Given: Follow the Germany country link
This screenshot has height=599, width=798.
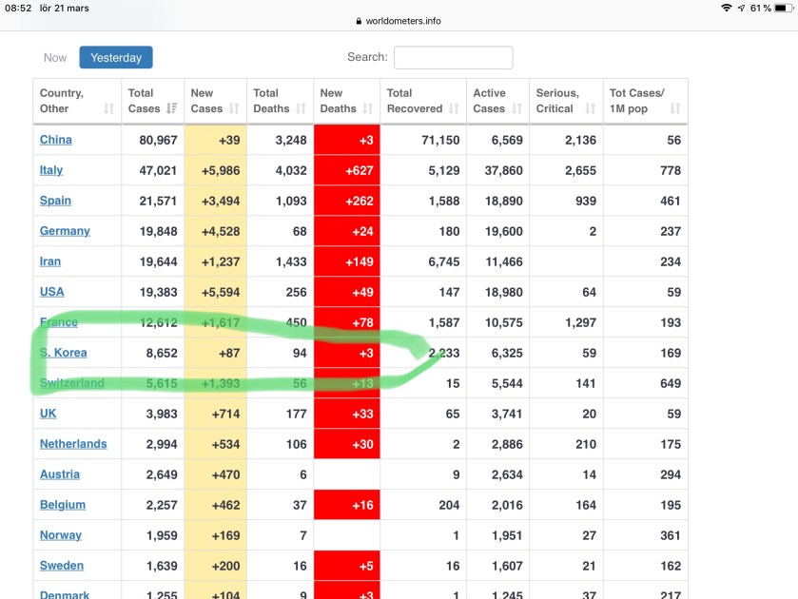Looking at the screenshot, I should point(65,231).
